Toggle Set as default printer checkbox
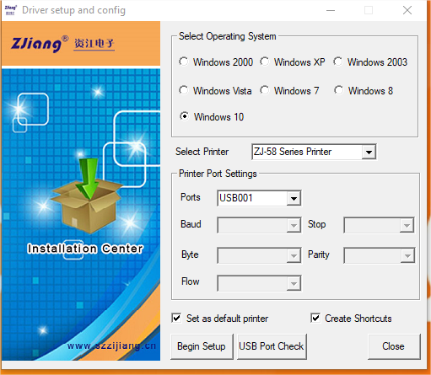The height and width of the screenshot is (375, 431). click(x=176, y=318)
